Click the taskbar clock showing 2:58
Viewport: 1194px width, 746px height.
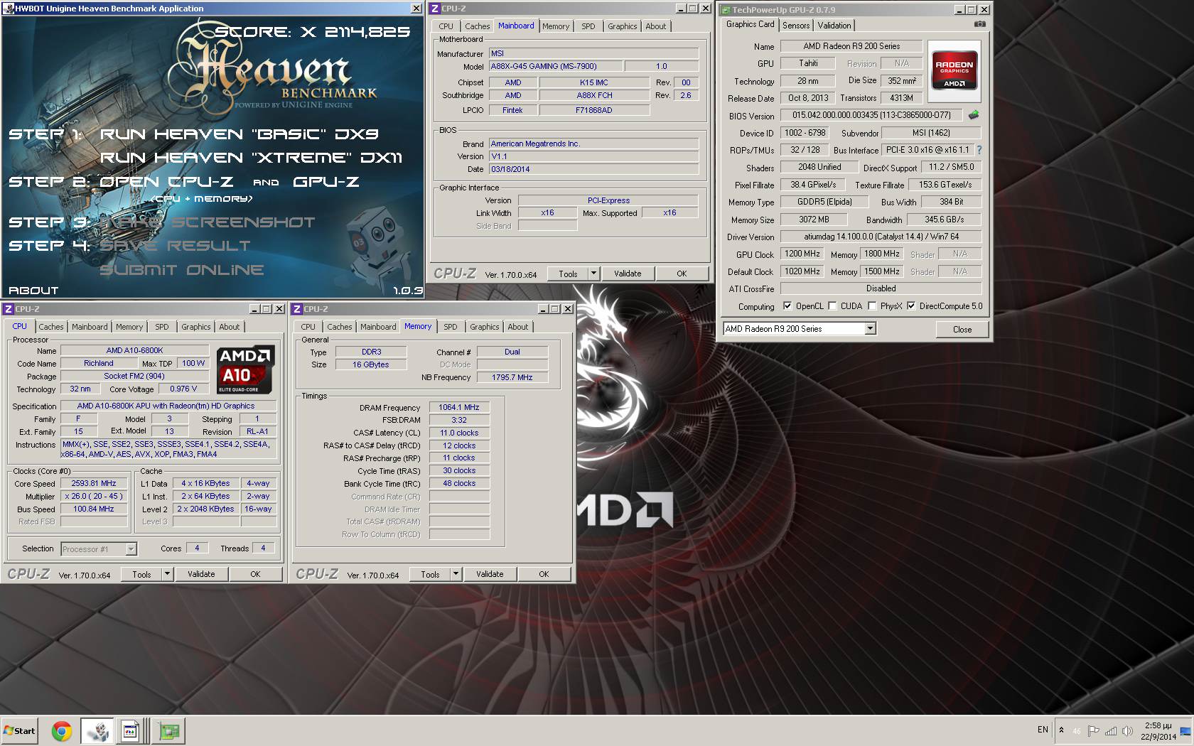(1158, 730)
